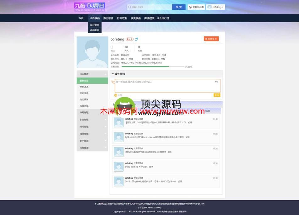The width and height of the screenshot is (299, 215).
Task: Click the magnifier icon in search box
Action: [x=129, y=7]
